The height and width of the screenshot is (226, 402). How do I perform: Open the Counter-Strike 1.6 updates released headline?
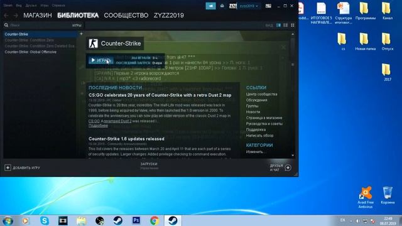pyautogui.click(x=126, y=139)
